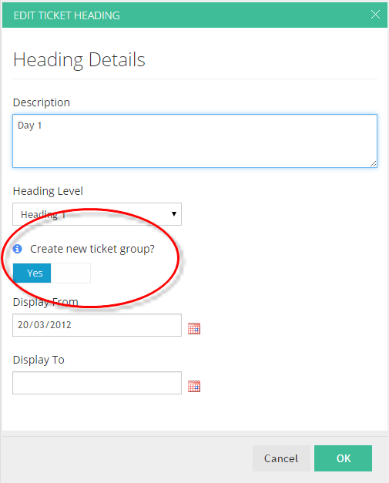The height and width of the screenshot is (483, 389).
Task: Click the EDIT TICKET HEADING title bar
Action: tap(195, 15)
